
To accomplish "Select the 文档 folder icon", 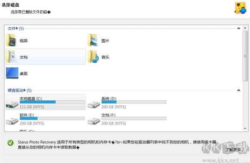I will click(12, 57).
